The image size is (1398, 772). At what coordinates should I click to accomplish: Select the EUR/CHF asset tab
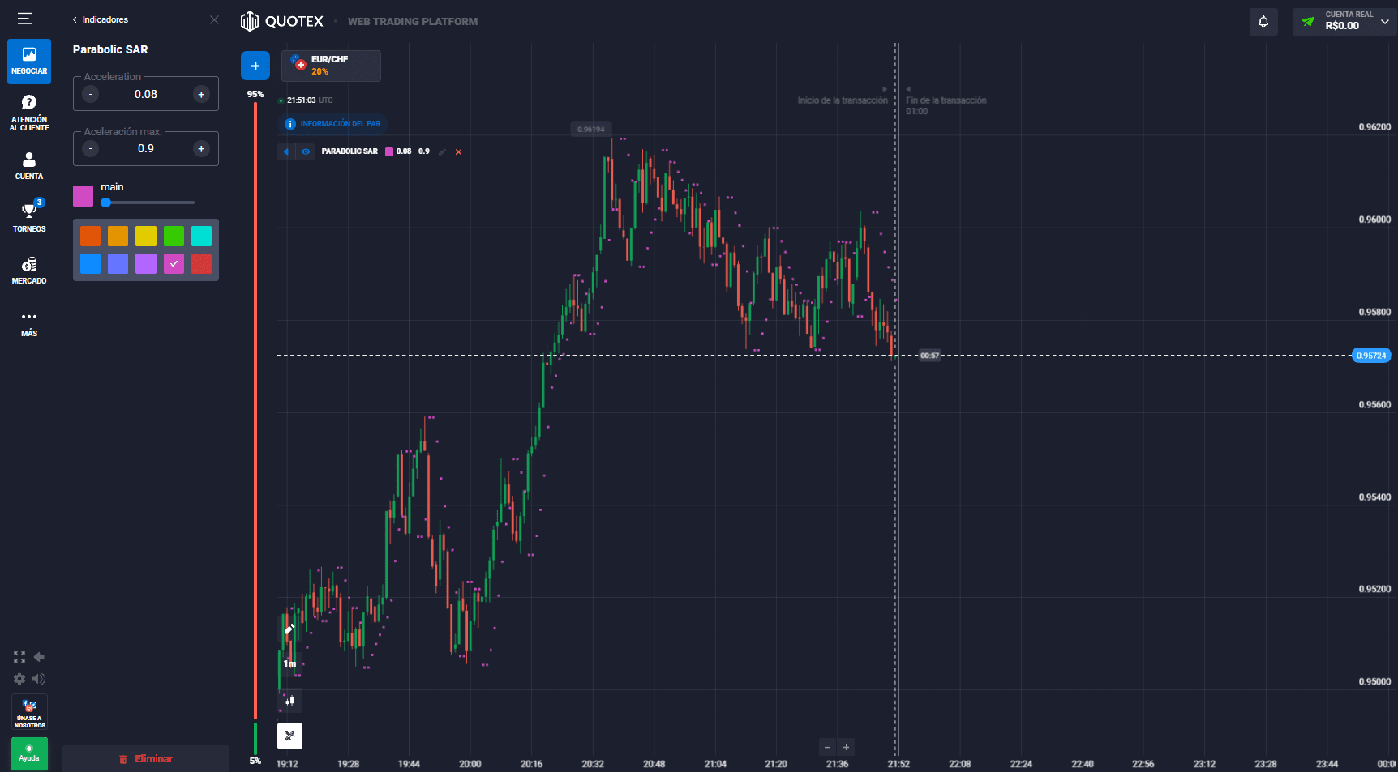(331, 66)
